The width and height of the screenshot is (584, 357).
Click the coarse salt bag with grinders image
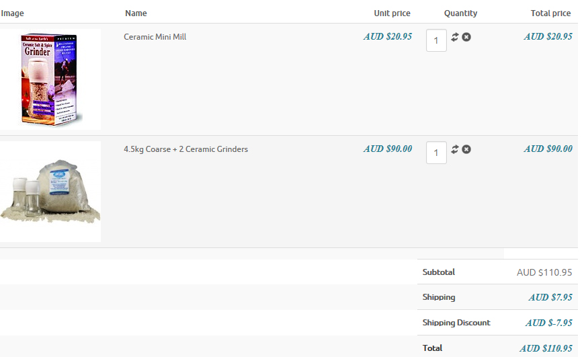click(51, 192)
